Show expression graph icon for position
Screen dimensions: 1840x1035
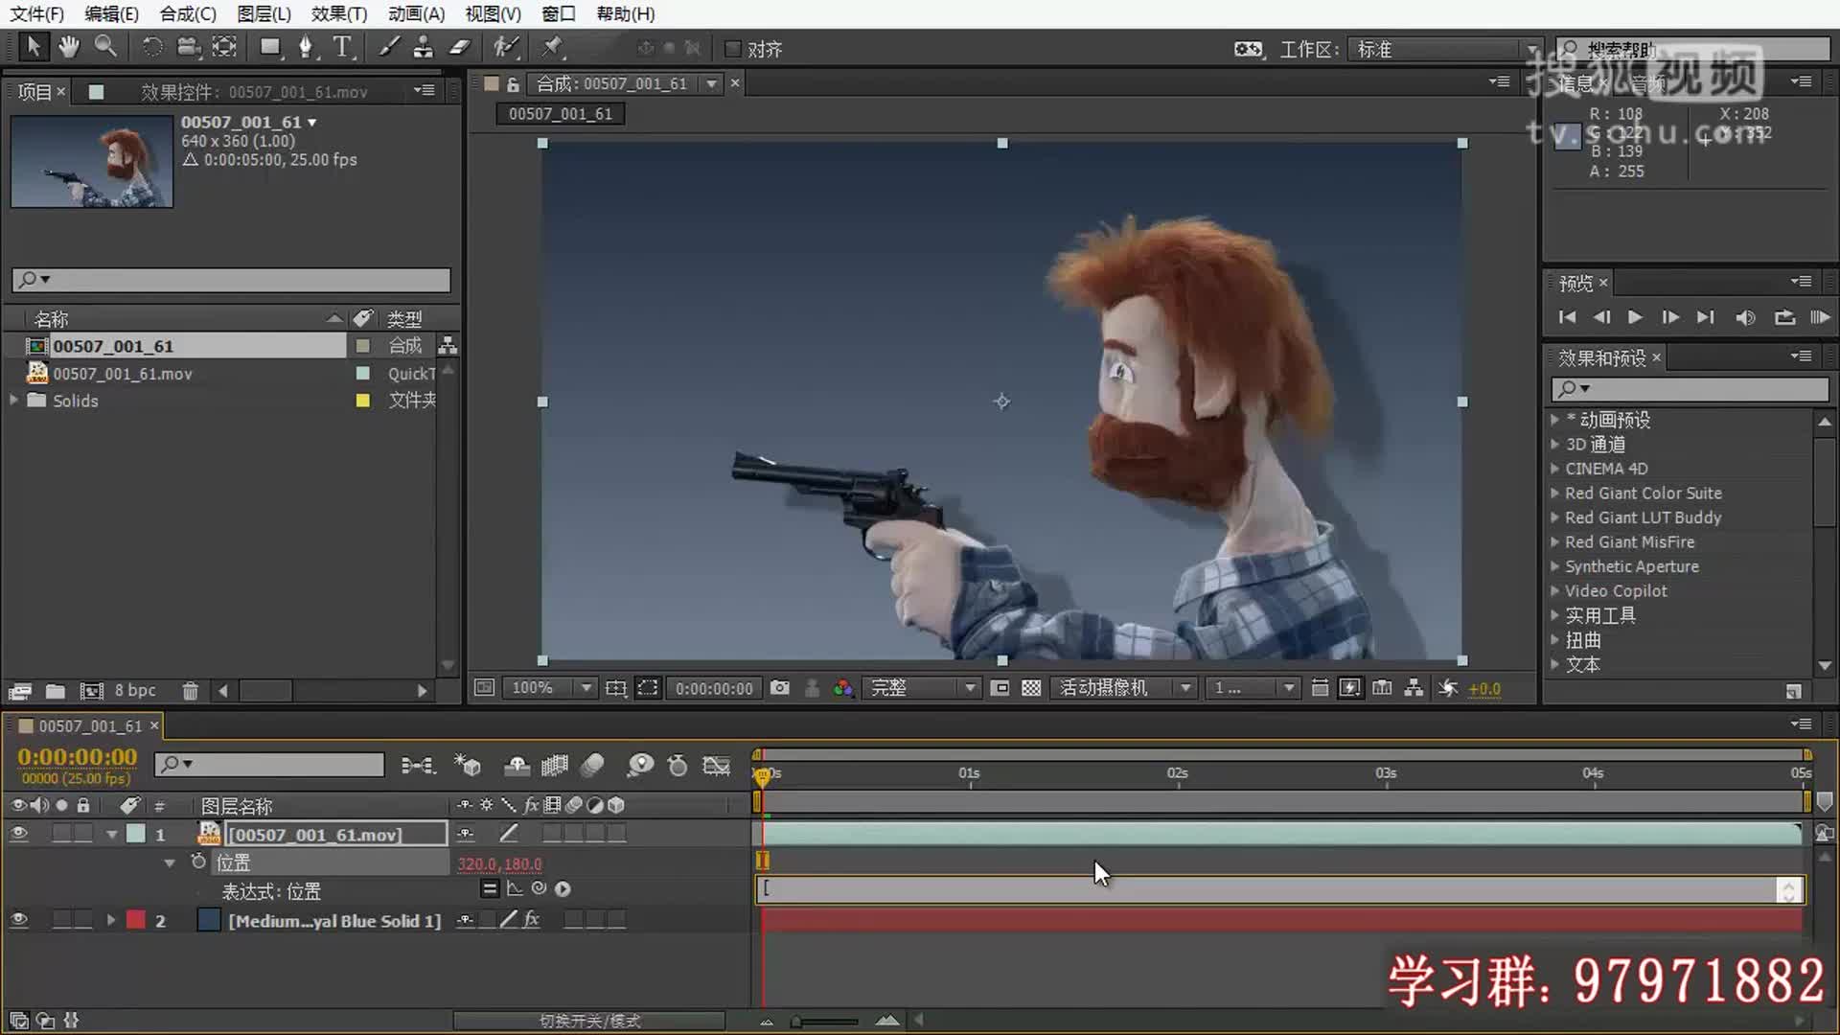[515, 888]
